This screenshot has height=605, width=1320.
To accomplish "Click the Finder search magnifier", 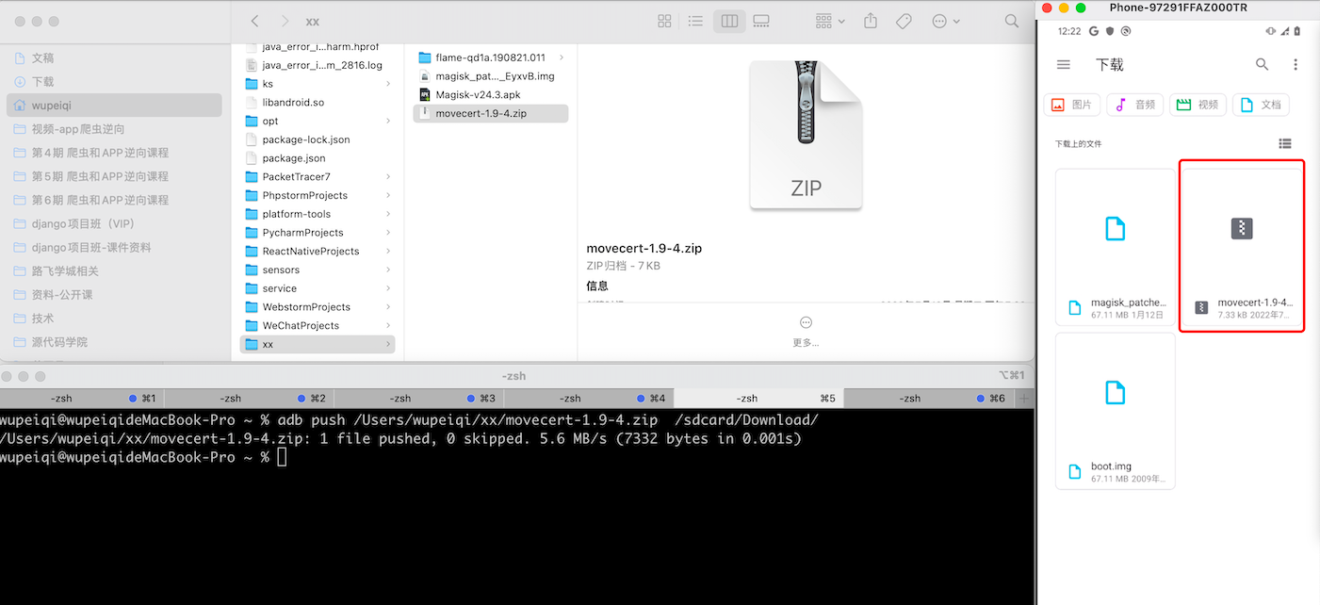I will click(x=1011, y=21).
